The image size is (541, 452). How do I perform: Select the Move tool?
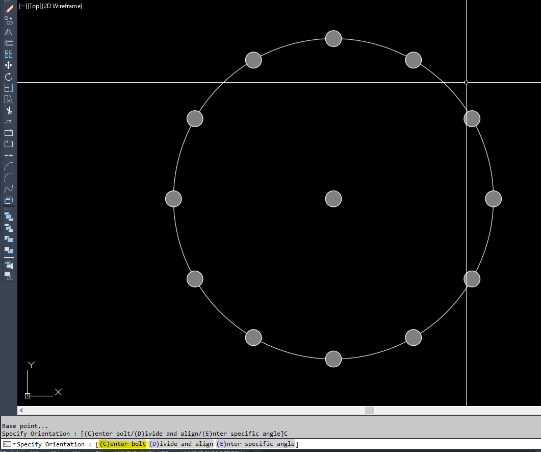(x=9, y=65)
